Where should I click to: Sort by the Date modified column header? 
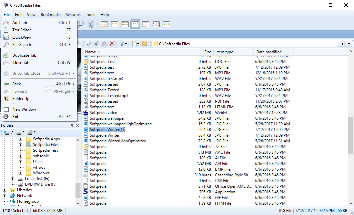coord(274,52)
